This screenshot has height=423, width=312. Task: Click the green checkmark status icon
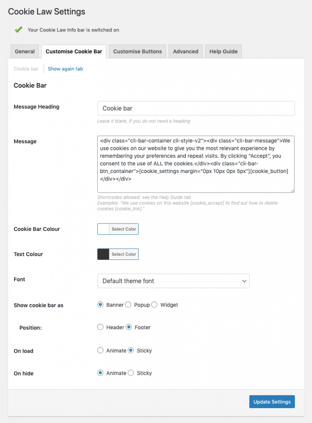click(19, 30)
